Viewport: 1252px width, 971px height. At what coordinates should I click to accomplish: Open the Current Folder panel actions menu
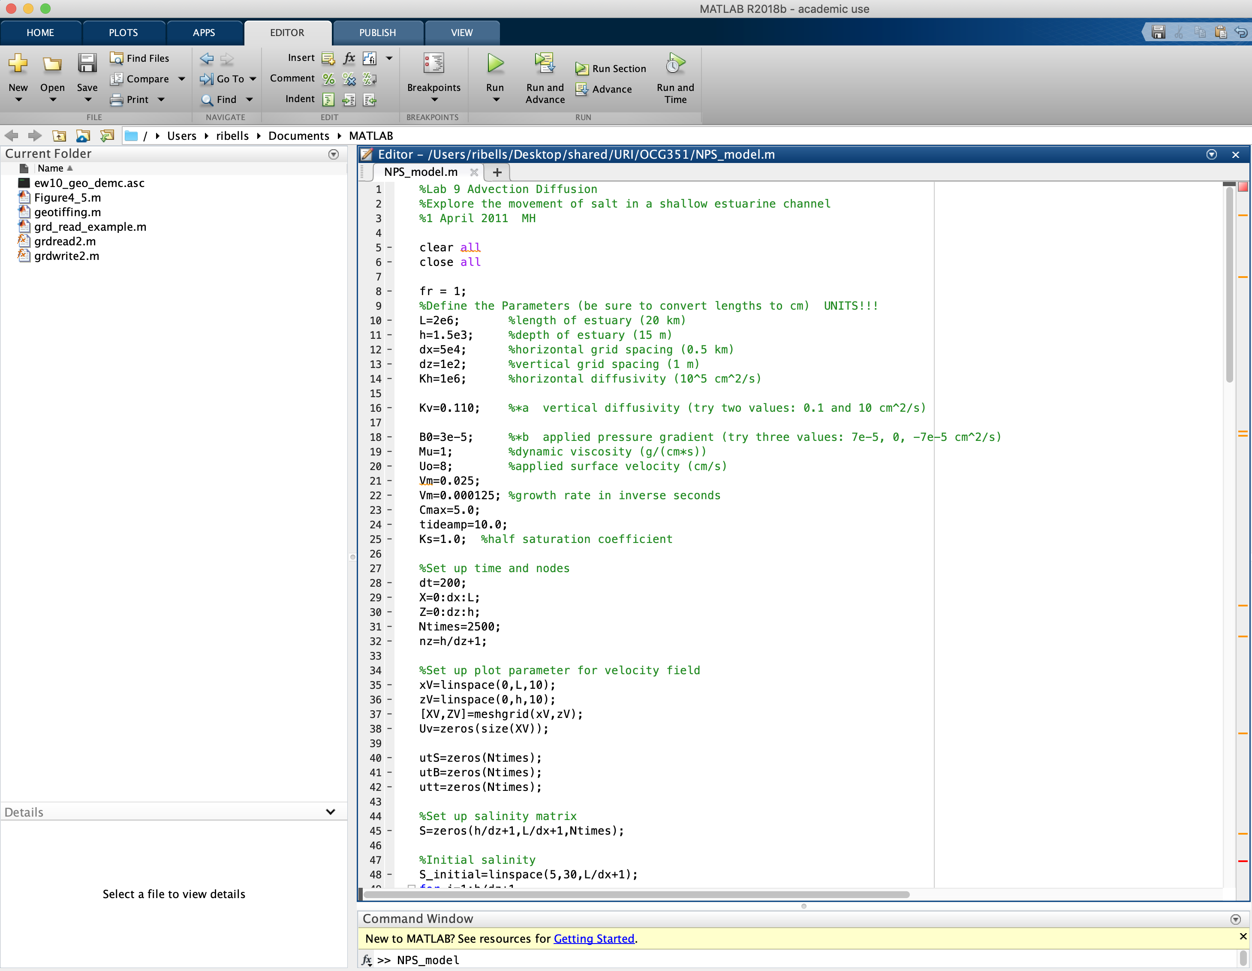coord(333,154)
